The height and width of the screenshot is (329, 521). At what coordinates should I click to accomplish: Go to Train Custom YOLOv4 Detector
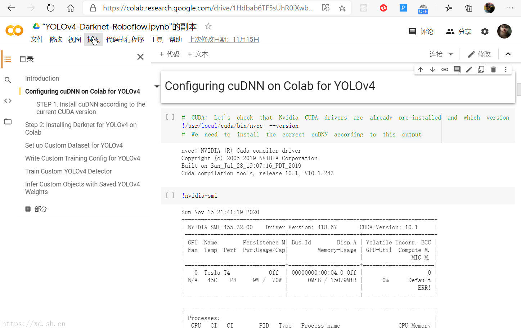(x=68, y=171)
